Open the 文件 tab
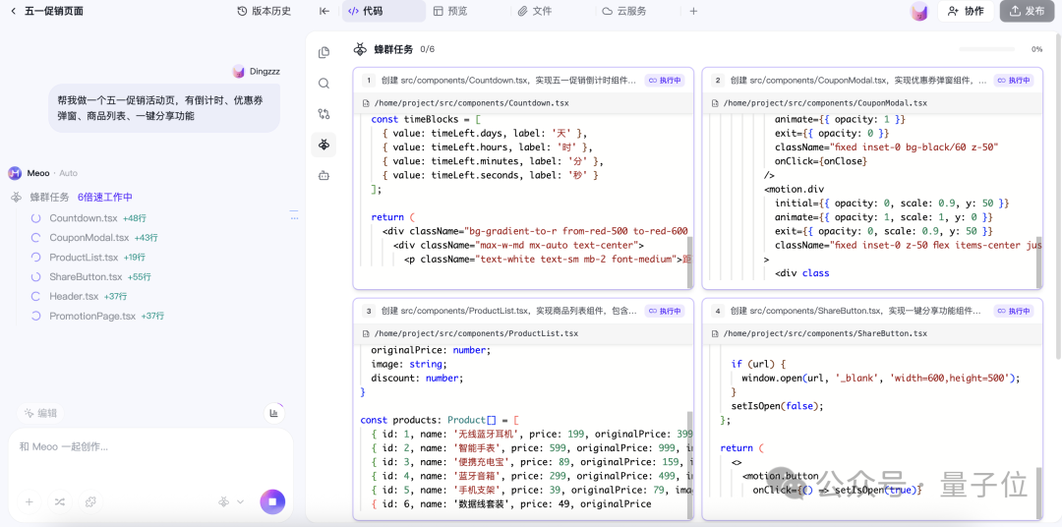1062x527 pixels. coord(535,11)
